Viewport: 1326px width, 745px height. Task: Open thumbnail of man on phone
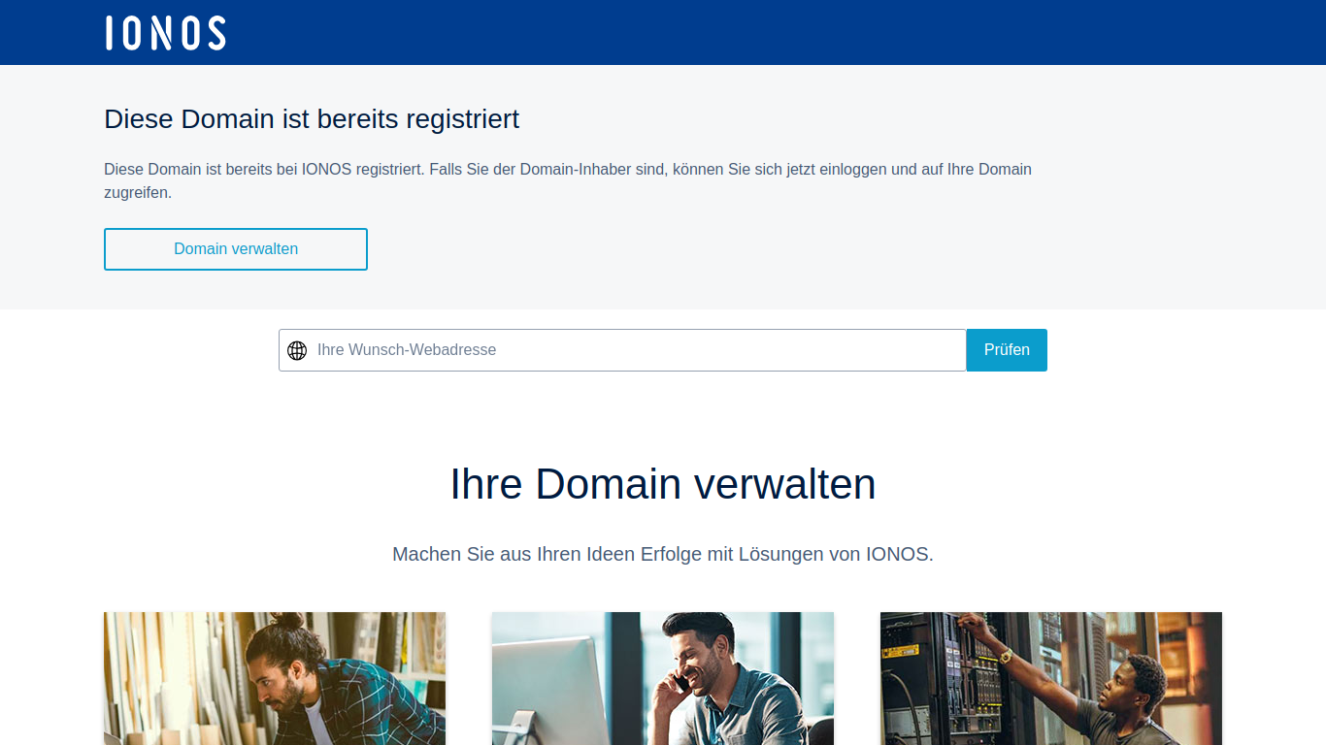[x=663, y=678]
